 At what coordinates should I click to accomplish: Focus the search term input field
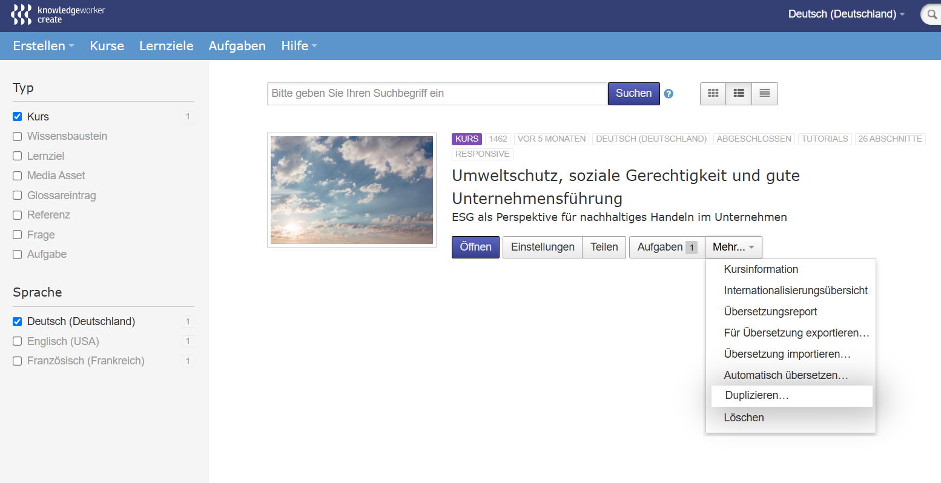point(437,94)
